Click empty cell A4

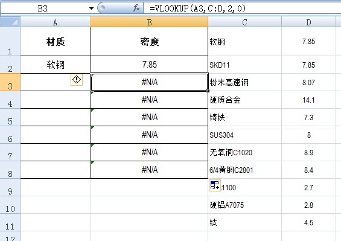coord(56,100)
